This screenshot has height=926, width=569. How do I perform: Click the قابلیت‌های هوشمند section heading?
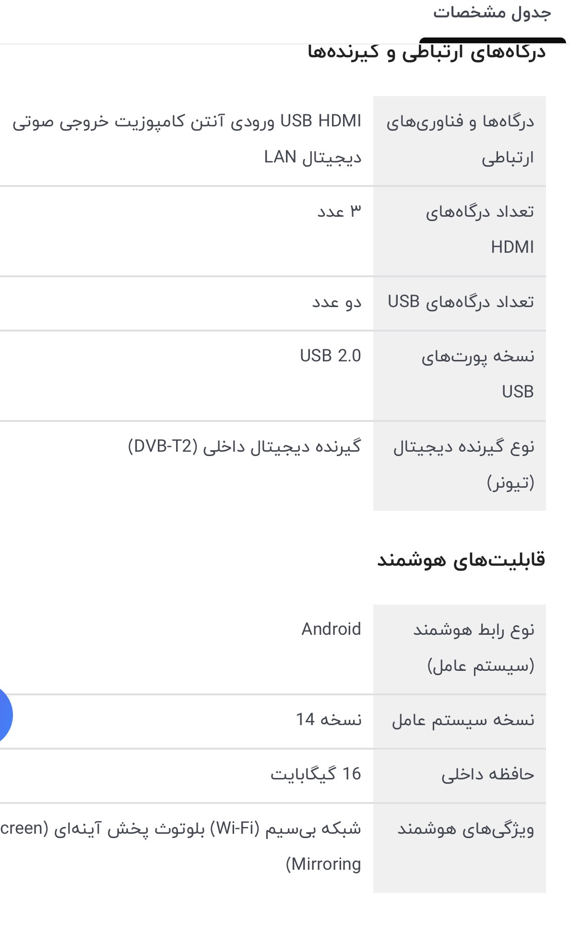(461, 560)
